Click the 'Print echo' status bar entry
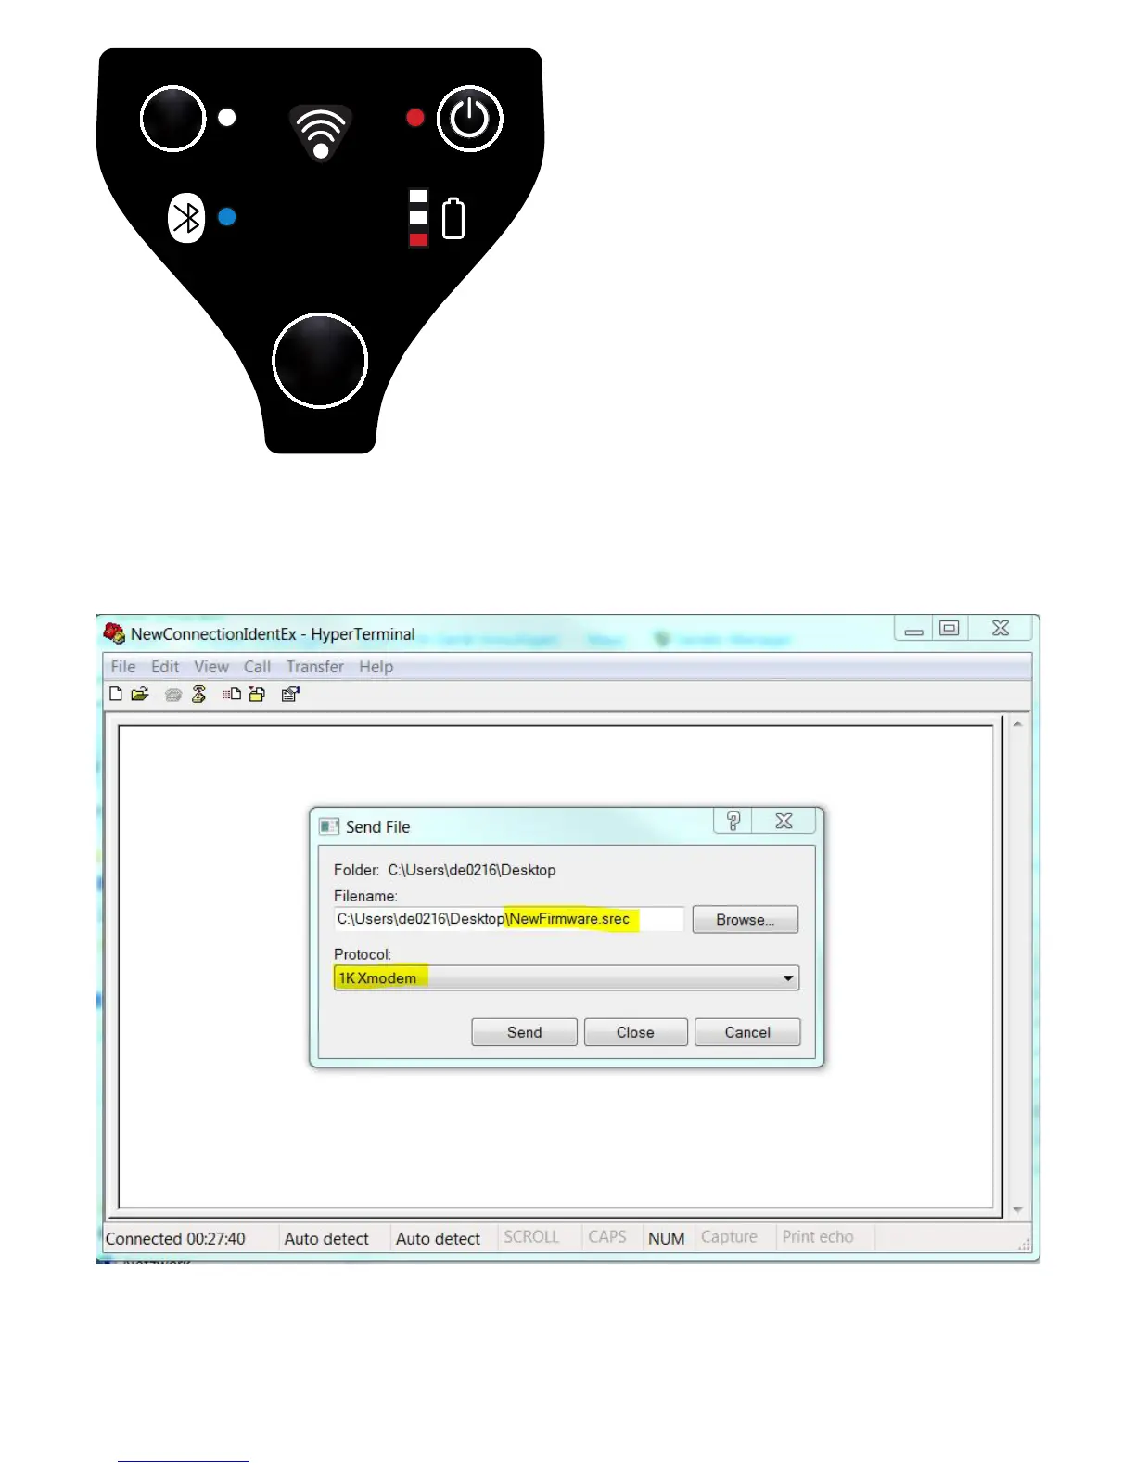 [818, 1237]
